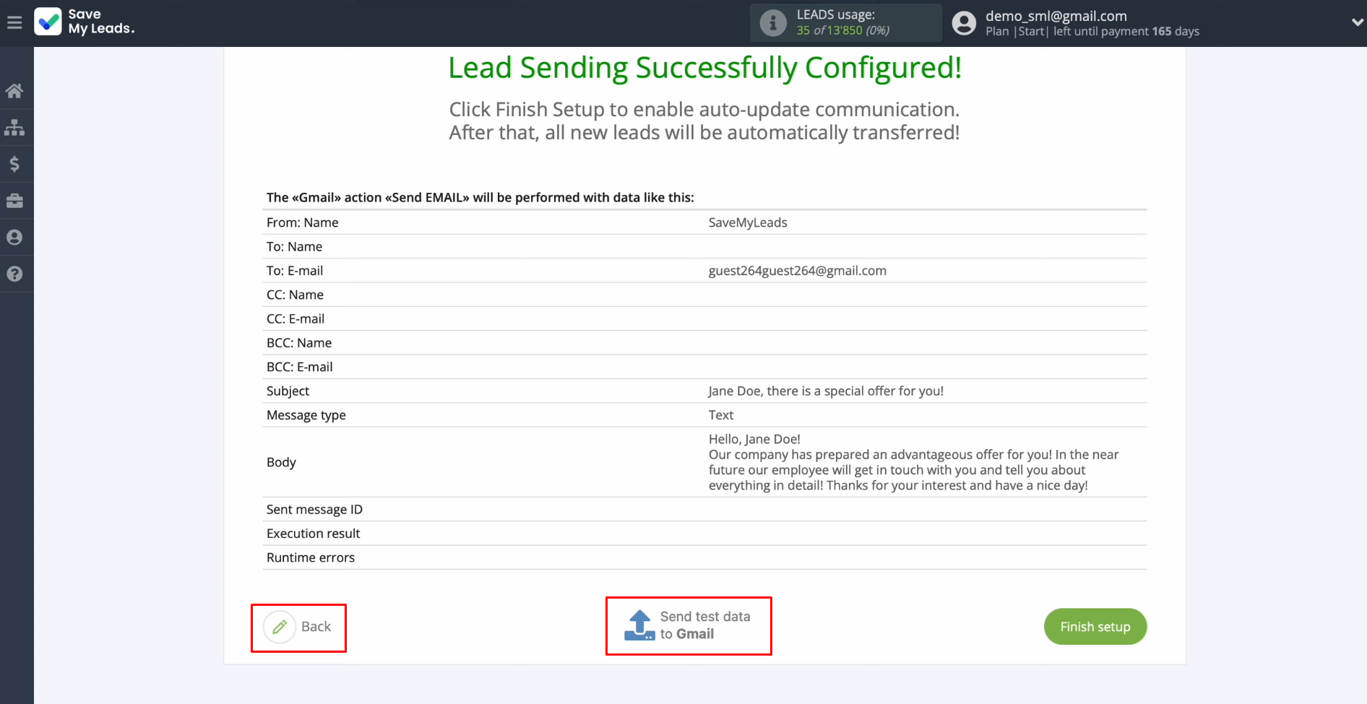Click demo_sml@gmail.com account name
The height and width of the screenshot is (704, 1367).
(1056, 16)
